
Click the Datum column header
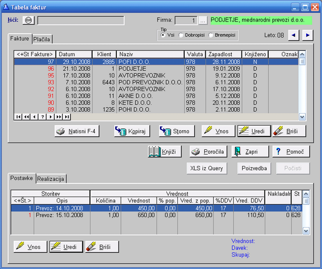pos(74,54)
